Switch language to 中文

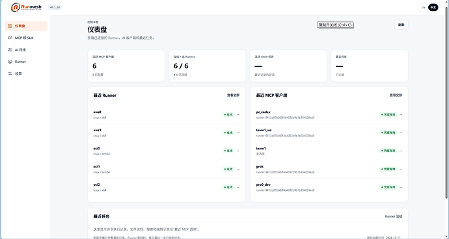pyautogui.click(x=433, y=7)
